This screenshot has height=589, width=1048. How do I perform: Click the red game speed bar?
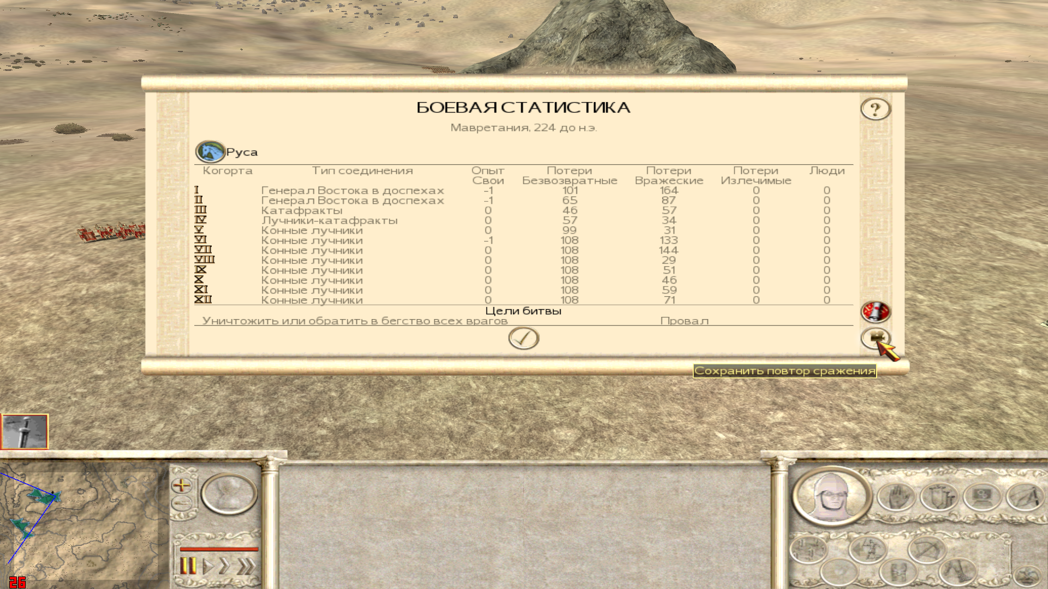pos(218,549)
